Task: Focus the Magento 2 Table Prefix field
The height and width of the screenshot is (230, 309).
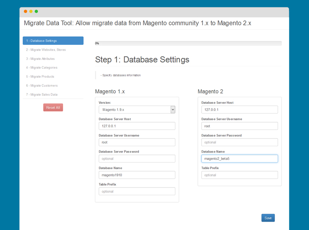Action: 239,175
